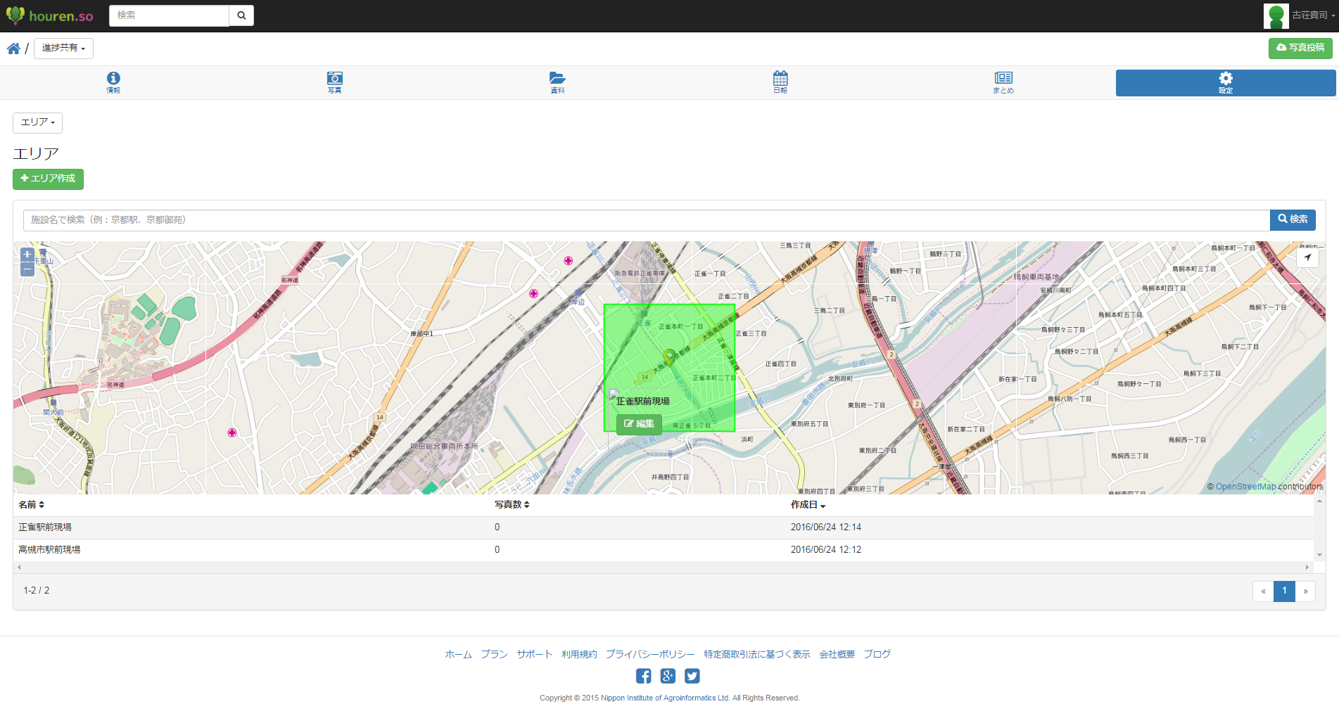The image size is (1339, 723).
Task: Click the map geolocation arrow icon
Action: pos(1307,257)
